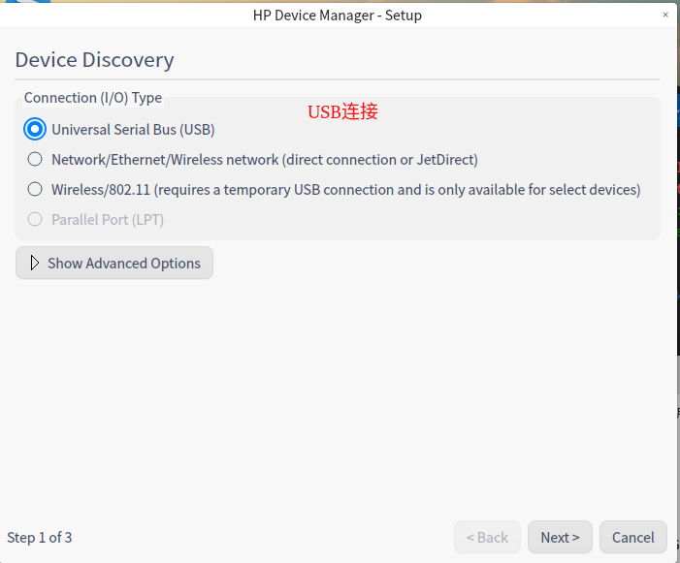Image resolution: width=680 pixels, height=563 pixels.
Task: Select the Universal Serial Bus (USB) radio circle
Action: [35, 129]
